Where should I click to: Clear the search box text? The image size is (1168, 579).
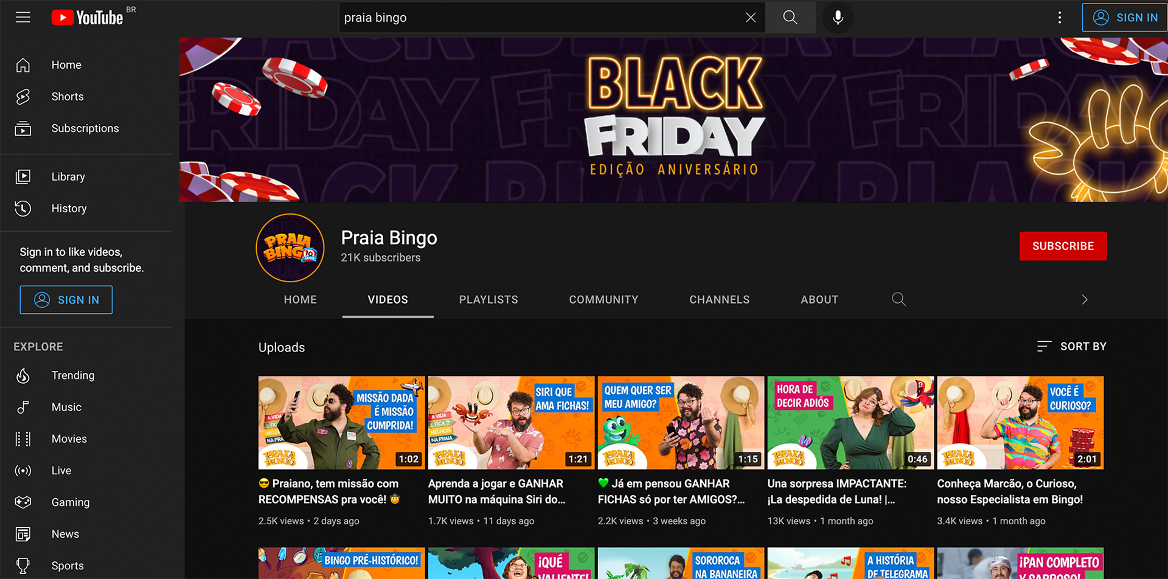pyautogui.click(x=751, y=18)
